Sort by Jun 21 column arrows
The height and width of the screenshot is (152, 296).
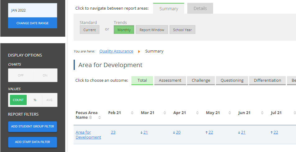262,113
